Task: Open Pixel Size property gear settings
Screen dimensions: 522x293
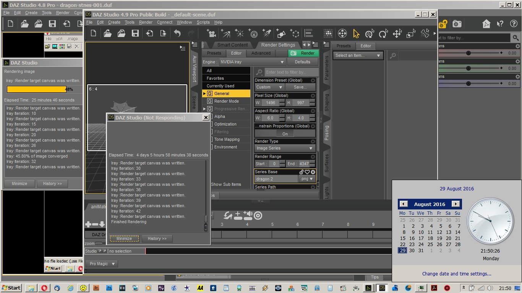Action: pyautogui.click(x=313, y=96)
